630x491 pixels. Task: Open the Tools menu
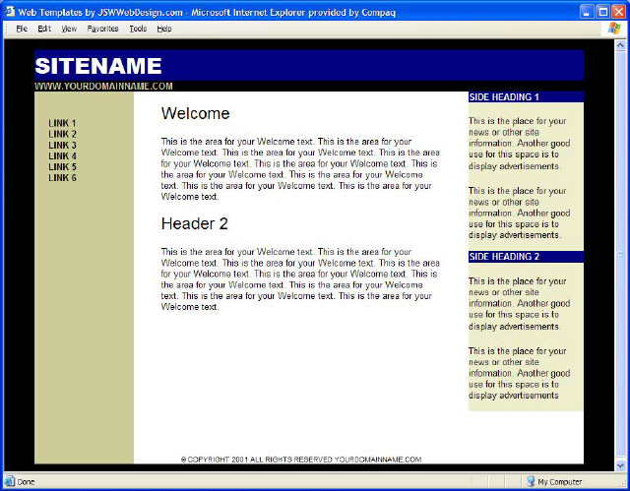pos(138,29)
